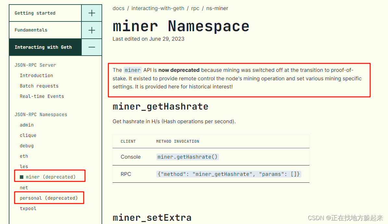Open the admin namespace page
388x224 pixels.
coord(27,125)
